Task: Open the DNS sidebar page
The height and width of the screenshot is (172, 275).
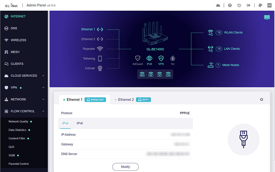Action: point(24,28)
